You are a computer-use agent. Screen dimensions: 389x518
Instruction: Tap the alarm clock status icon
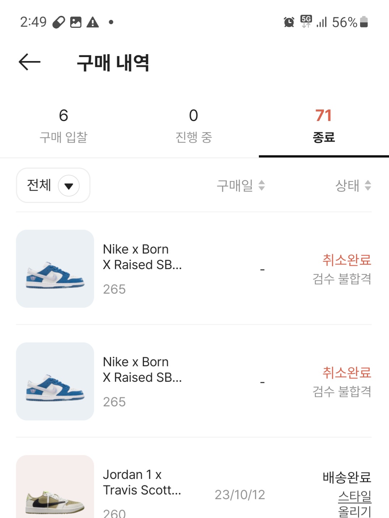point(289,22)
